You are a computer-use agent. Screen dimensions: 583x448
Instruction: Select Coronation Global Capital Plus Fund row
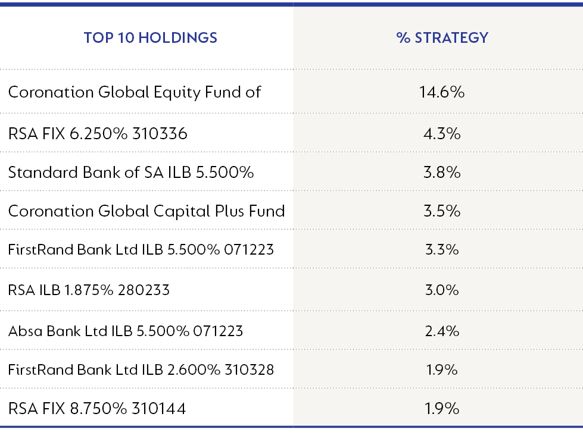point(146,211)
